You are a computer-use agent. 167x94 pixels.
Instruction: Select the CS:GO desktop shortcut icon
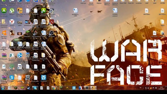pos(20,11)
